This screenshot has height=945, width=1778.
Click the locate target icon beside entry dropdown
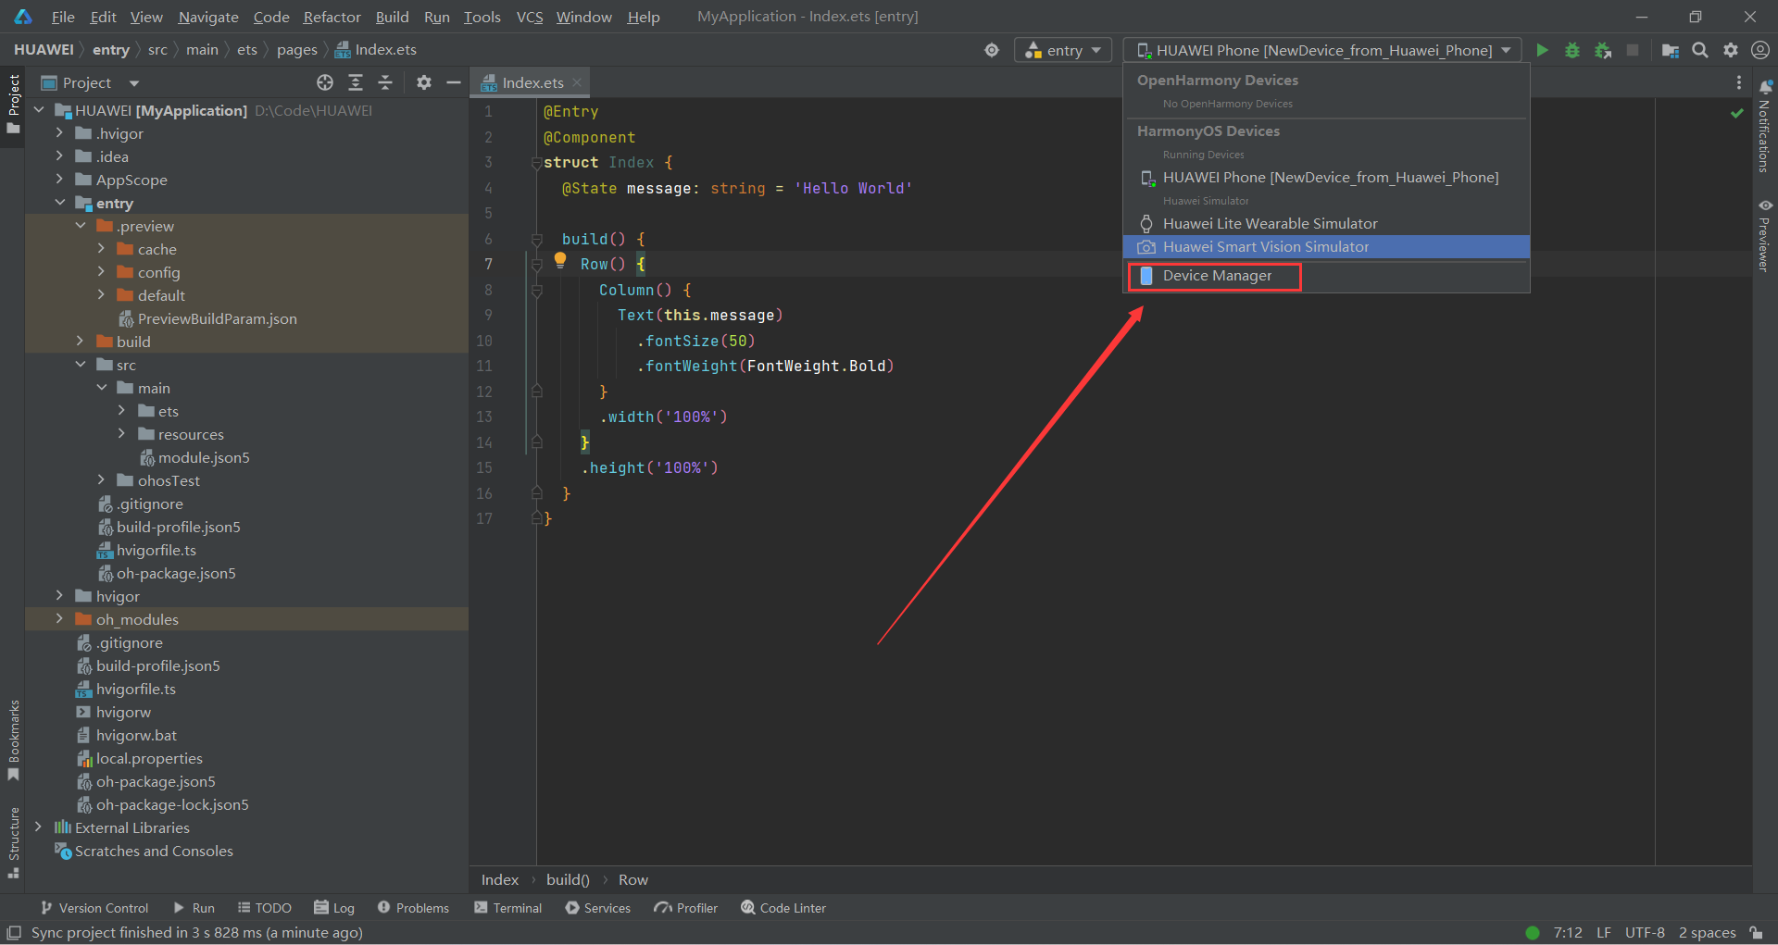coord(992,50)
